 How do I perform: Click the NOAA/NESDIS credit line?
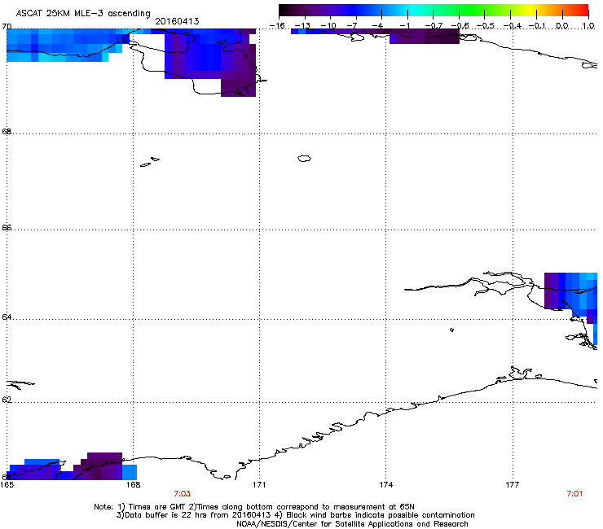tap(352, 523)
